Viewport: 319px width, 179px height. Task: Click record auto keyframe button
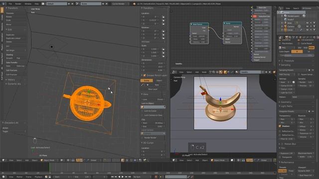click(x=156, y=177)
